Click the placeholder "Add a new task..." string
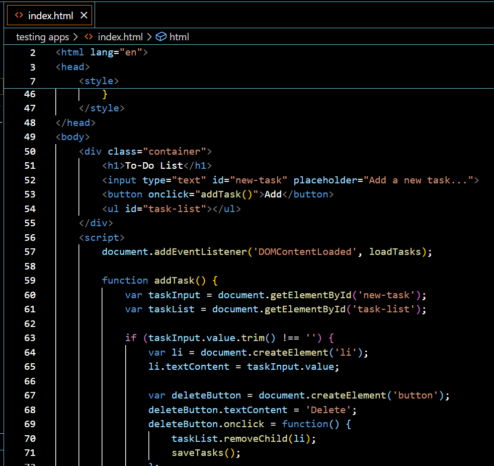Viewport: 494px width, 466px height. [419, 180]
